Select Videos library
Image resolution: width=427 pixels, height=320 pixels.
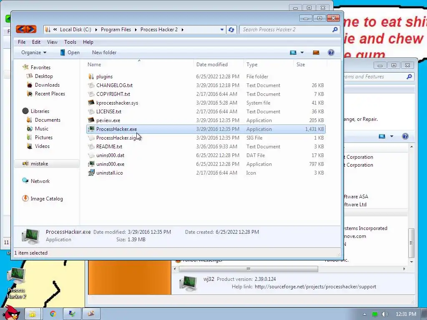tap(42, 146)
